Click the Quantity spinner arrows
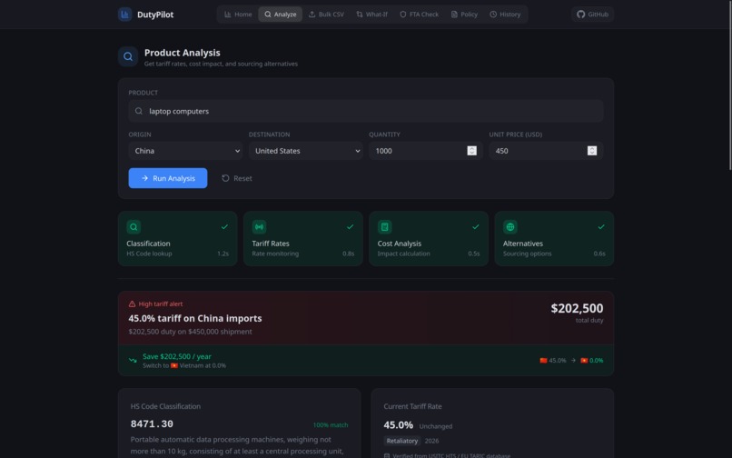The height and width of the screenshot is (458, 732). point(472,151)
